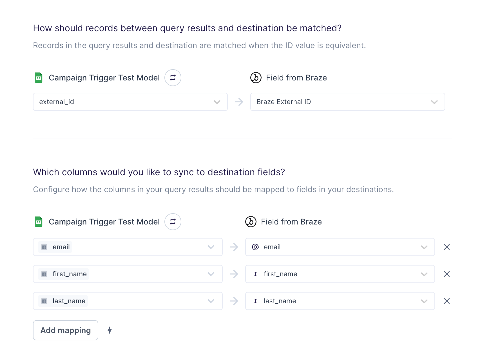Click the lightning bolt auto-map icon
The height and width of the screenshot is (364, 482).
110,330
